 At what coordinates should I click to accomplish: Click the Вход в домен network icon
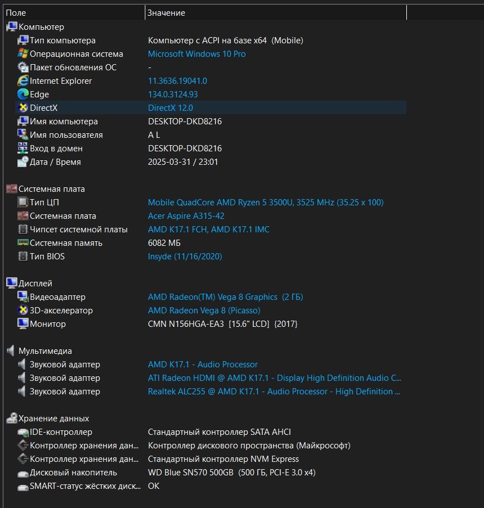[23, 148]
